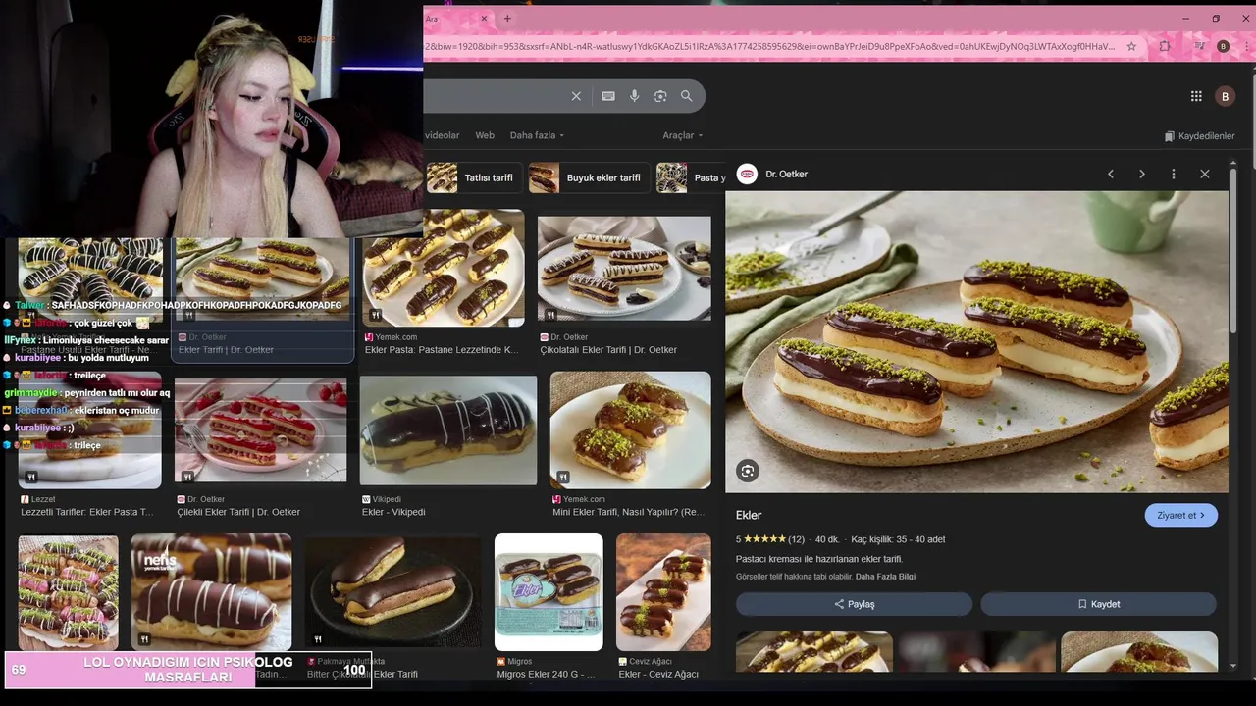Open the large eclair preview image
Screen dimensions: 1256x706
pyautogui.click(x=976, y=341)
